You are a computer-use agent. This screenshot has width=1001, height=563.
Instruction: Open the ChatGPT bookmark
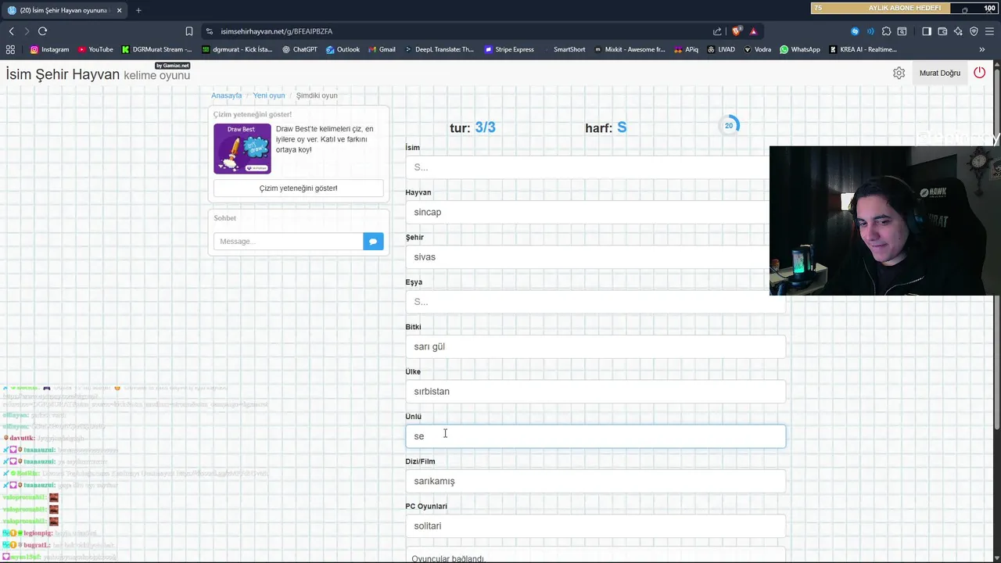point(300,49)
